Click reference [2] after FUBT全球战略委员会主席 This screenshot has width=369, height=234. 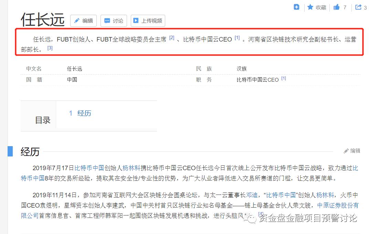click(172, 38)
